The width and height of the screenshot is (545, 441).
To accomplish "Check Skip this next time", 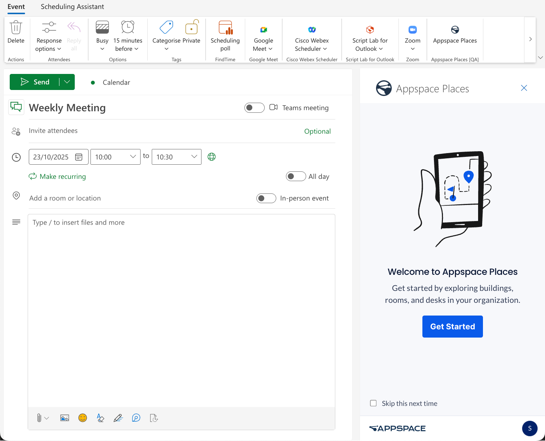I will [x=373, y=403].
